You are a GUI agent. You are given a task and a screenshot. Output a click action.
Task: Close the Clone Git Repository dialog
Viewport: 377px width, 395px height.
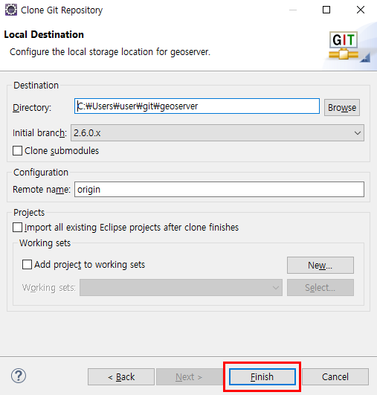361,10
